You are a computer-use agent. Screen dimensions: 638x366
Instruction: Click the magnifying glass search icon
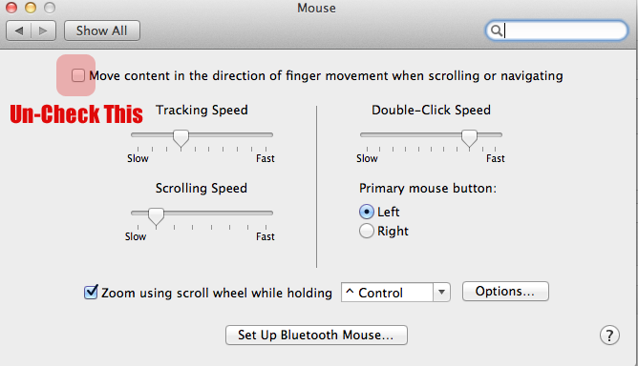pyautogui.click(x=496, y=30)
